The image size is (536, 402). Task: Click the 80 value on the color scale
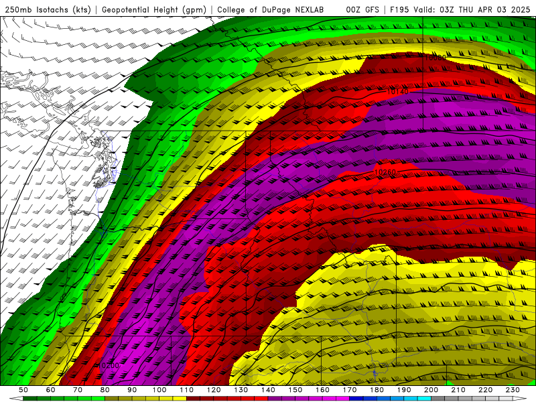click(x=105, y=390)
